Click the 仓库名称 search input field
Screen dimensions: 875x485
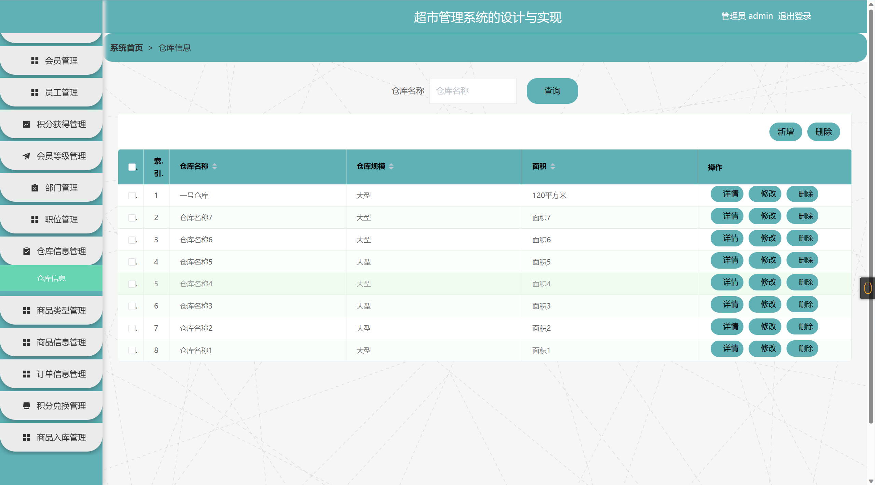(x=473, y=91)
